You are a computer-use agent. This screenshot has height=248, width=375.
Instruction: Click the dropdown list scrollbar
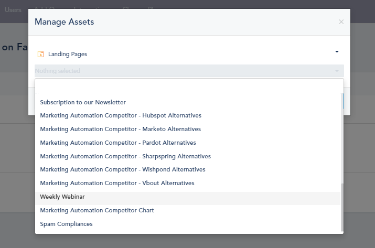coord(342,207)
